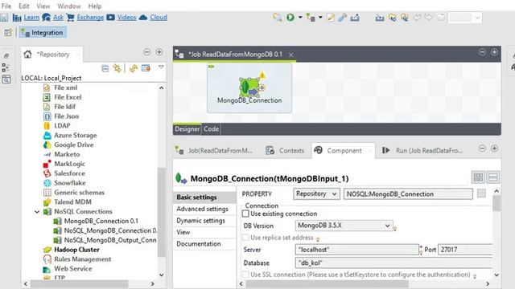Open the Learn link
515x289 pixels.
click(x=31, y=18)
